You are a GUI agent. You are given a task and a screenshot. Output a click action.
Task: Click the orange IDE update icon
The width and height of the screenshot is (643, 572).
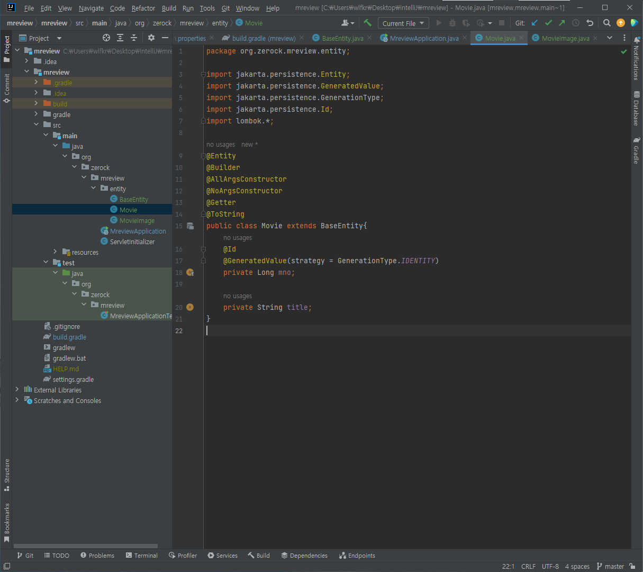pos(621,23)
